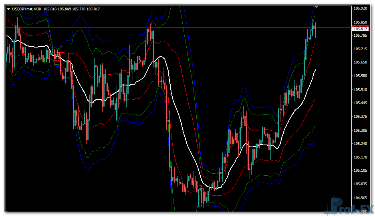This screenshot has width=375, height=216.
Task: Pick the 105.375 price axis label
Action: (x=361, y=117)
